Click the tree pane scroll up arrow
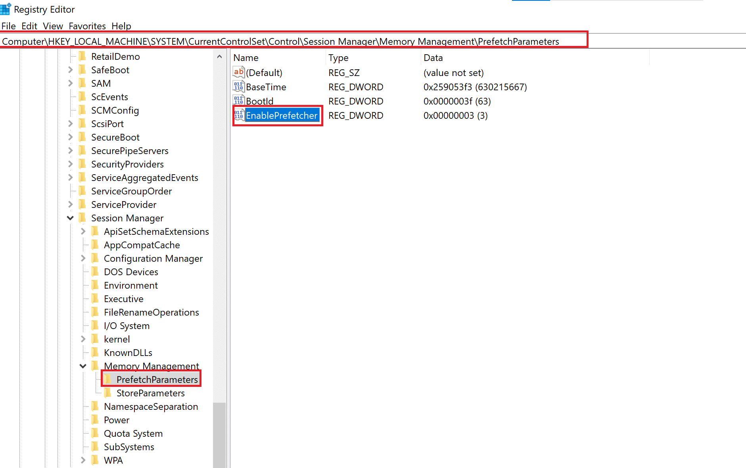The image size is (746, 468). pyautogui.click(x=219, y=57)
